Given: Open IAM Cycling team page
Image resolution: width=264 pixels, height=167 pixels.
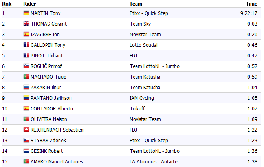Looking at the screenshot, I should click(141, 98).
